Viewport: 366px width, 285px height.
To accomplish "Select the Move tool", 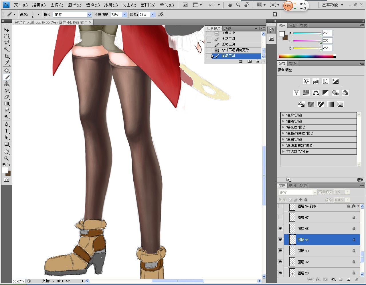I will pos(6,29).
